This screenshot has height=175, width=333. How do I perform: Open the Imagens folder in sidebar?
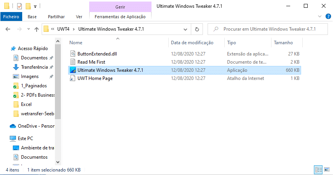click(x=30, y=76)
